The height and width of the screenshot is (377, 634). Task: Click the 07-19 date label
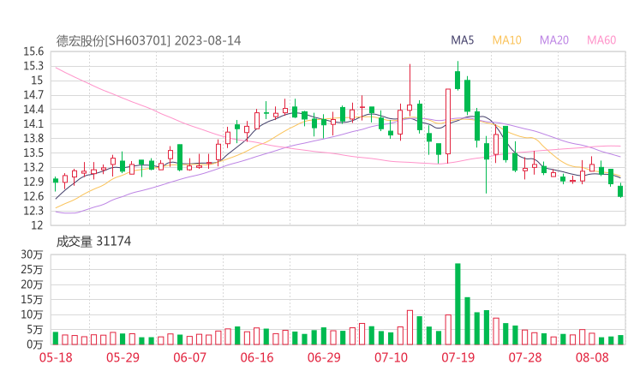(458, 357)
